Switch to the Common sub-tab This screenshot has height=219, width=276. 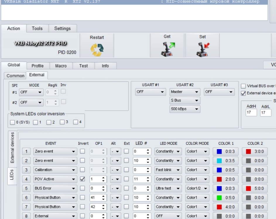click(x=15, y=76)
